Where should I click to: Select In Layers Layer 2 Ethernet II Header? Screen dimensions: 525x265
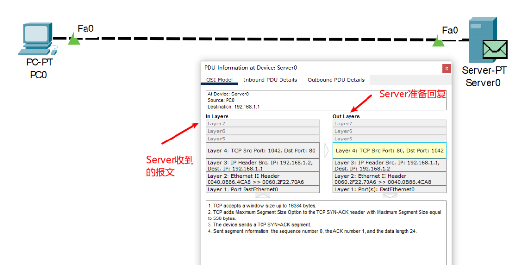point(262,179)
